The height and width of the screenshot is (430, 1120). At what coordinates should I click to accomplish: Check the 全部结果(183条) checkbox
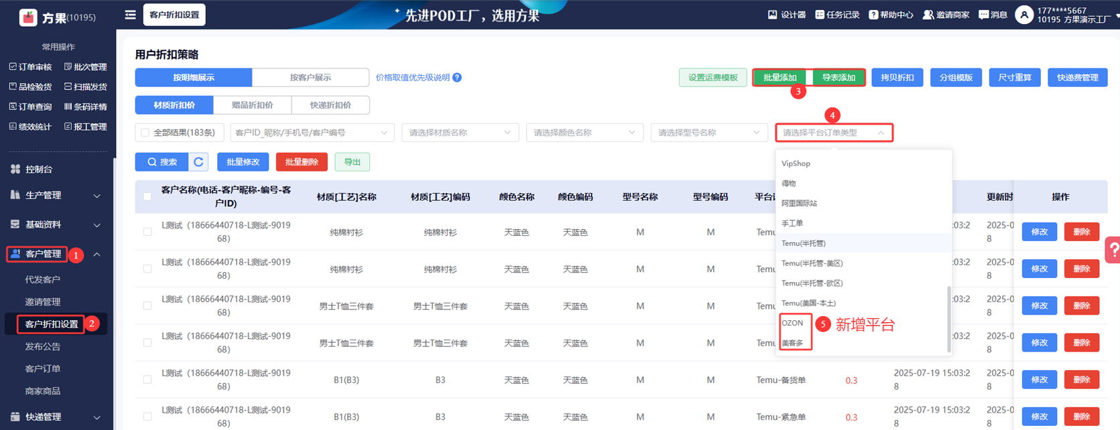click(145, 133)
